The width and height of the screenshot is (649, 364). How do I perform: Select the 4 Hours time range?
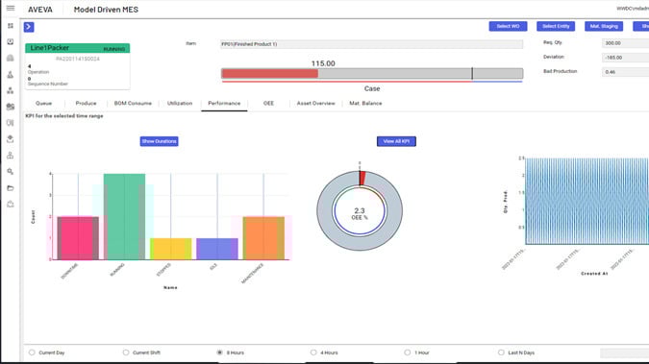313,352
